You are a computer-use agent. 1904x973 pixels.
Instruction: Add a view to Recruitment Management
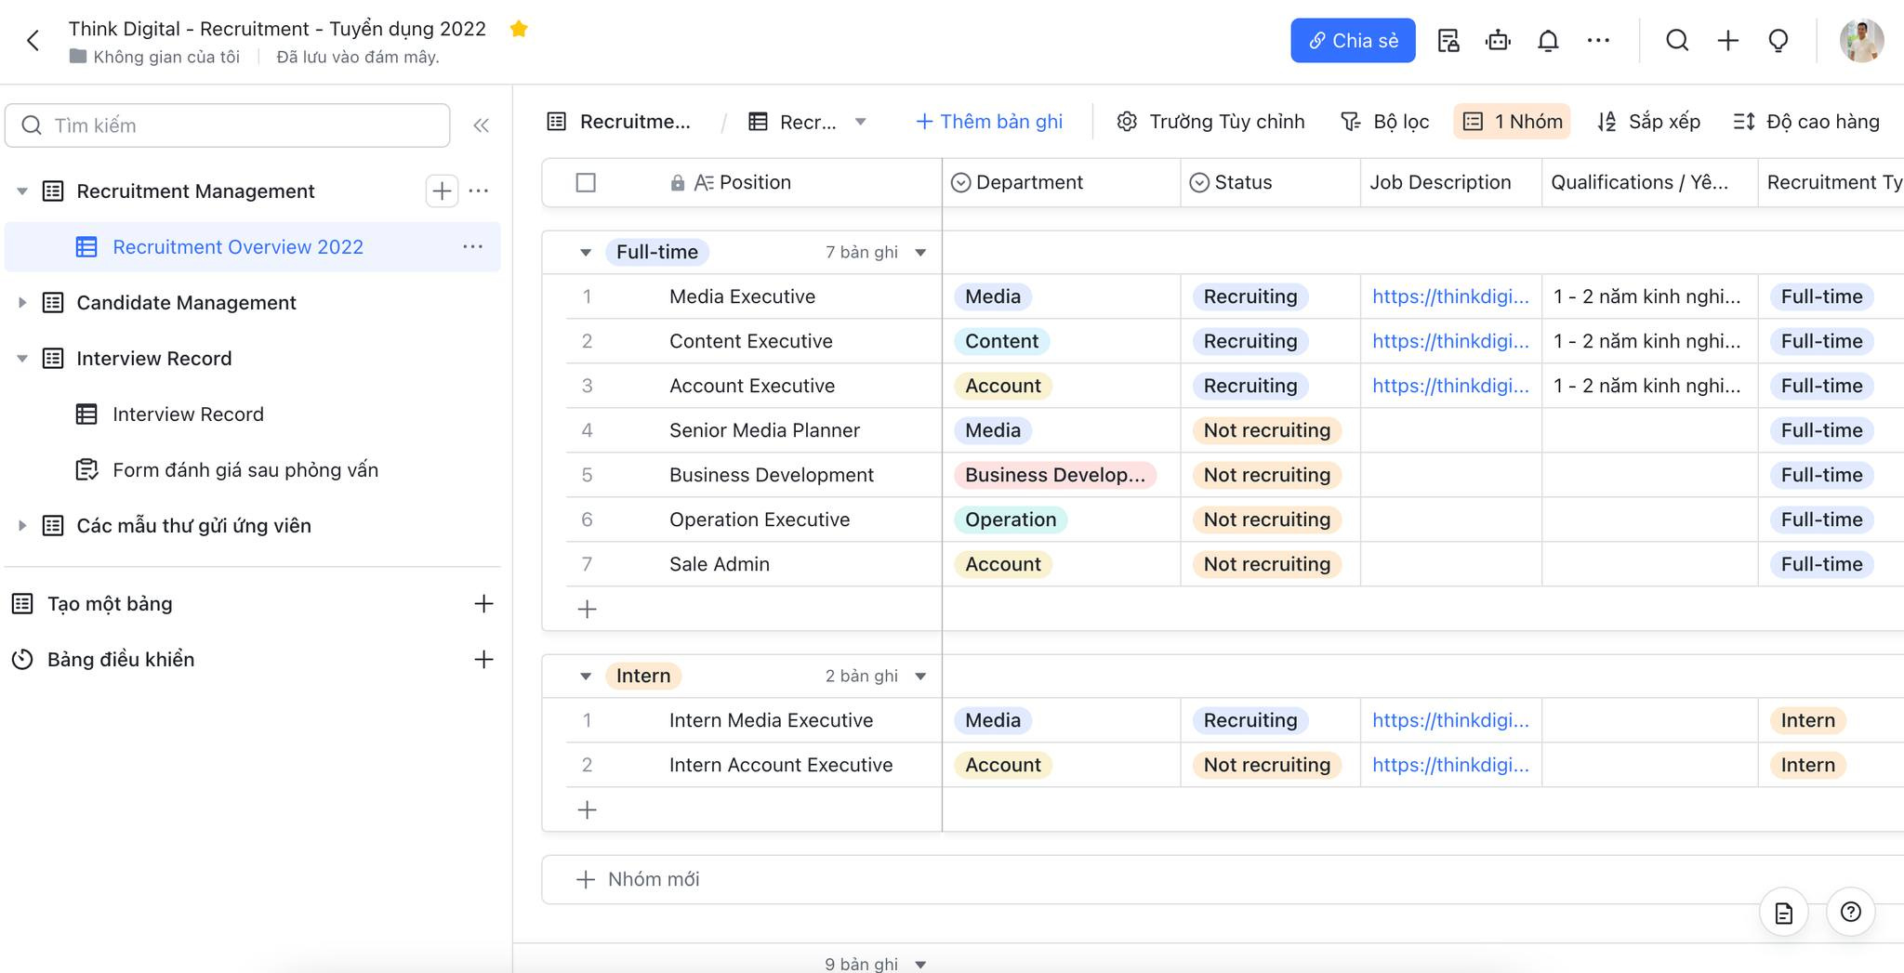pyautogui.click(x=442, y=191)
